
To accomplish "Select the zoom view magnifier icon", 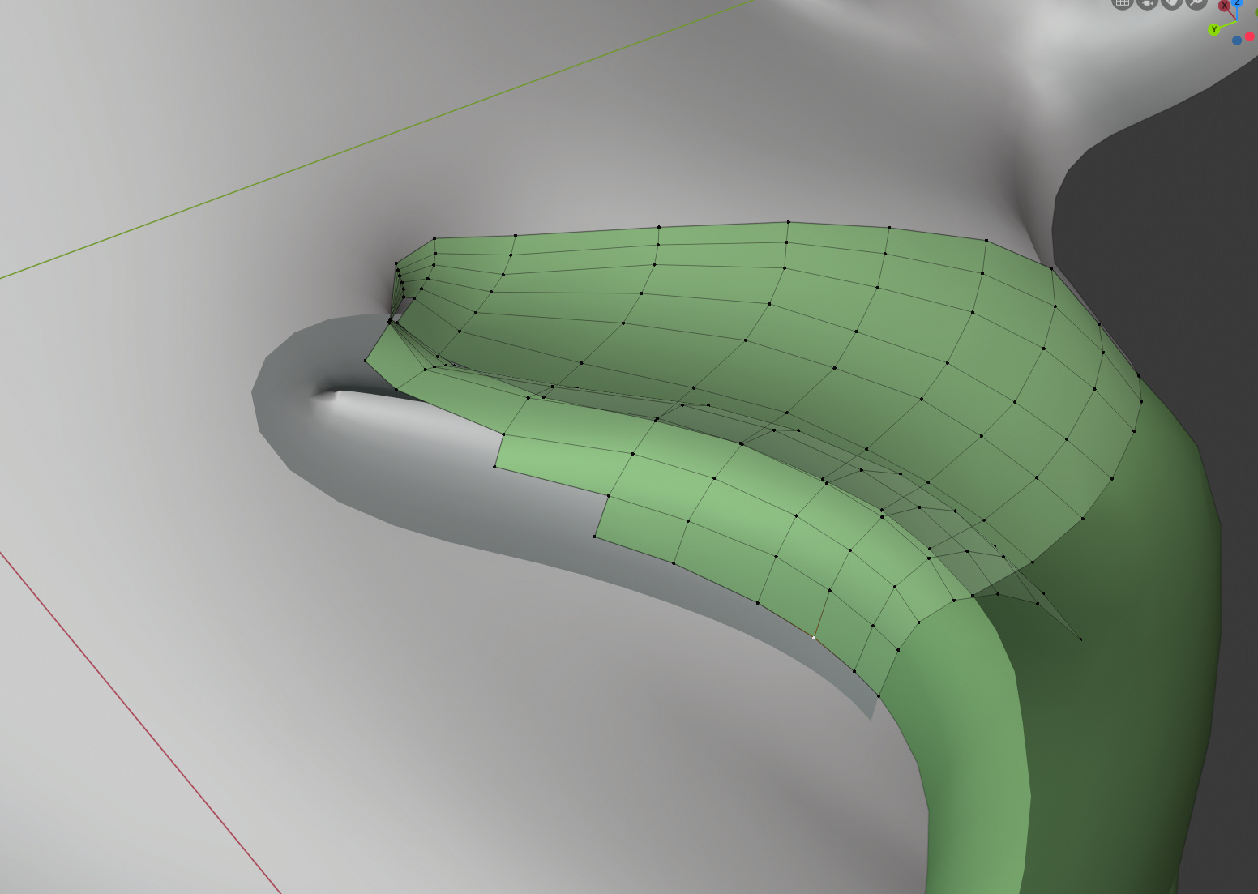I will click(x=1196, y=2).
